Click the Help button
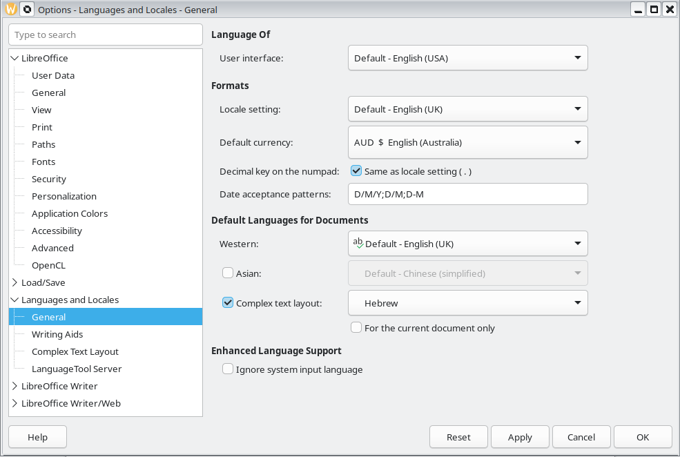Screen dimensions: 680x457 [x=37, y=437]
